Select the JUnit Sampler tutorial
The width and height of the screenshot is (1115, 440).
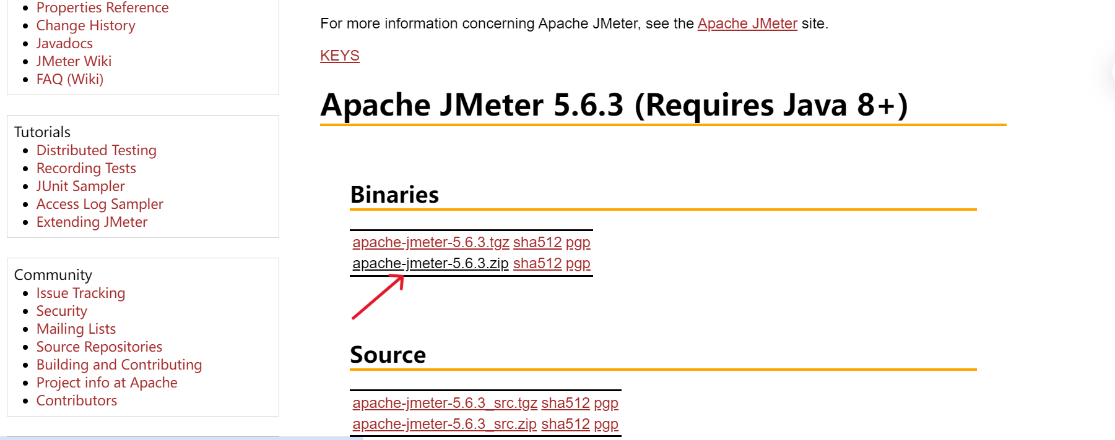pos(80,186)
